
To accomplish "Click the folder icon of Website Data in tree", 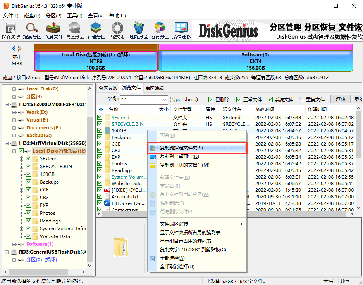I will pos(35,236).
